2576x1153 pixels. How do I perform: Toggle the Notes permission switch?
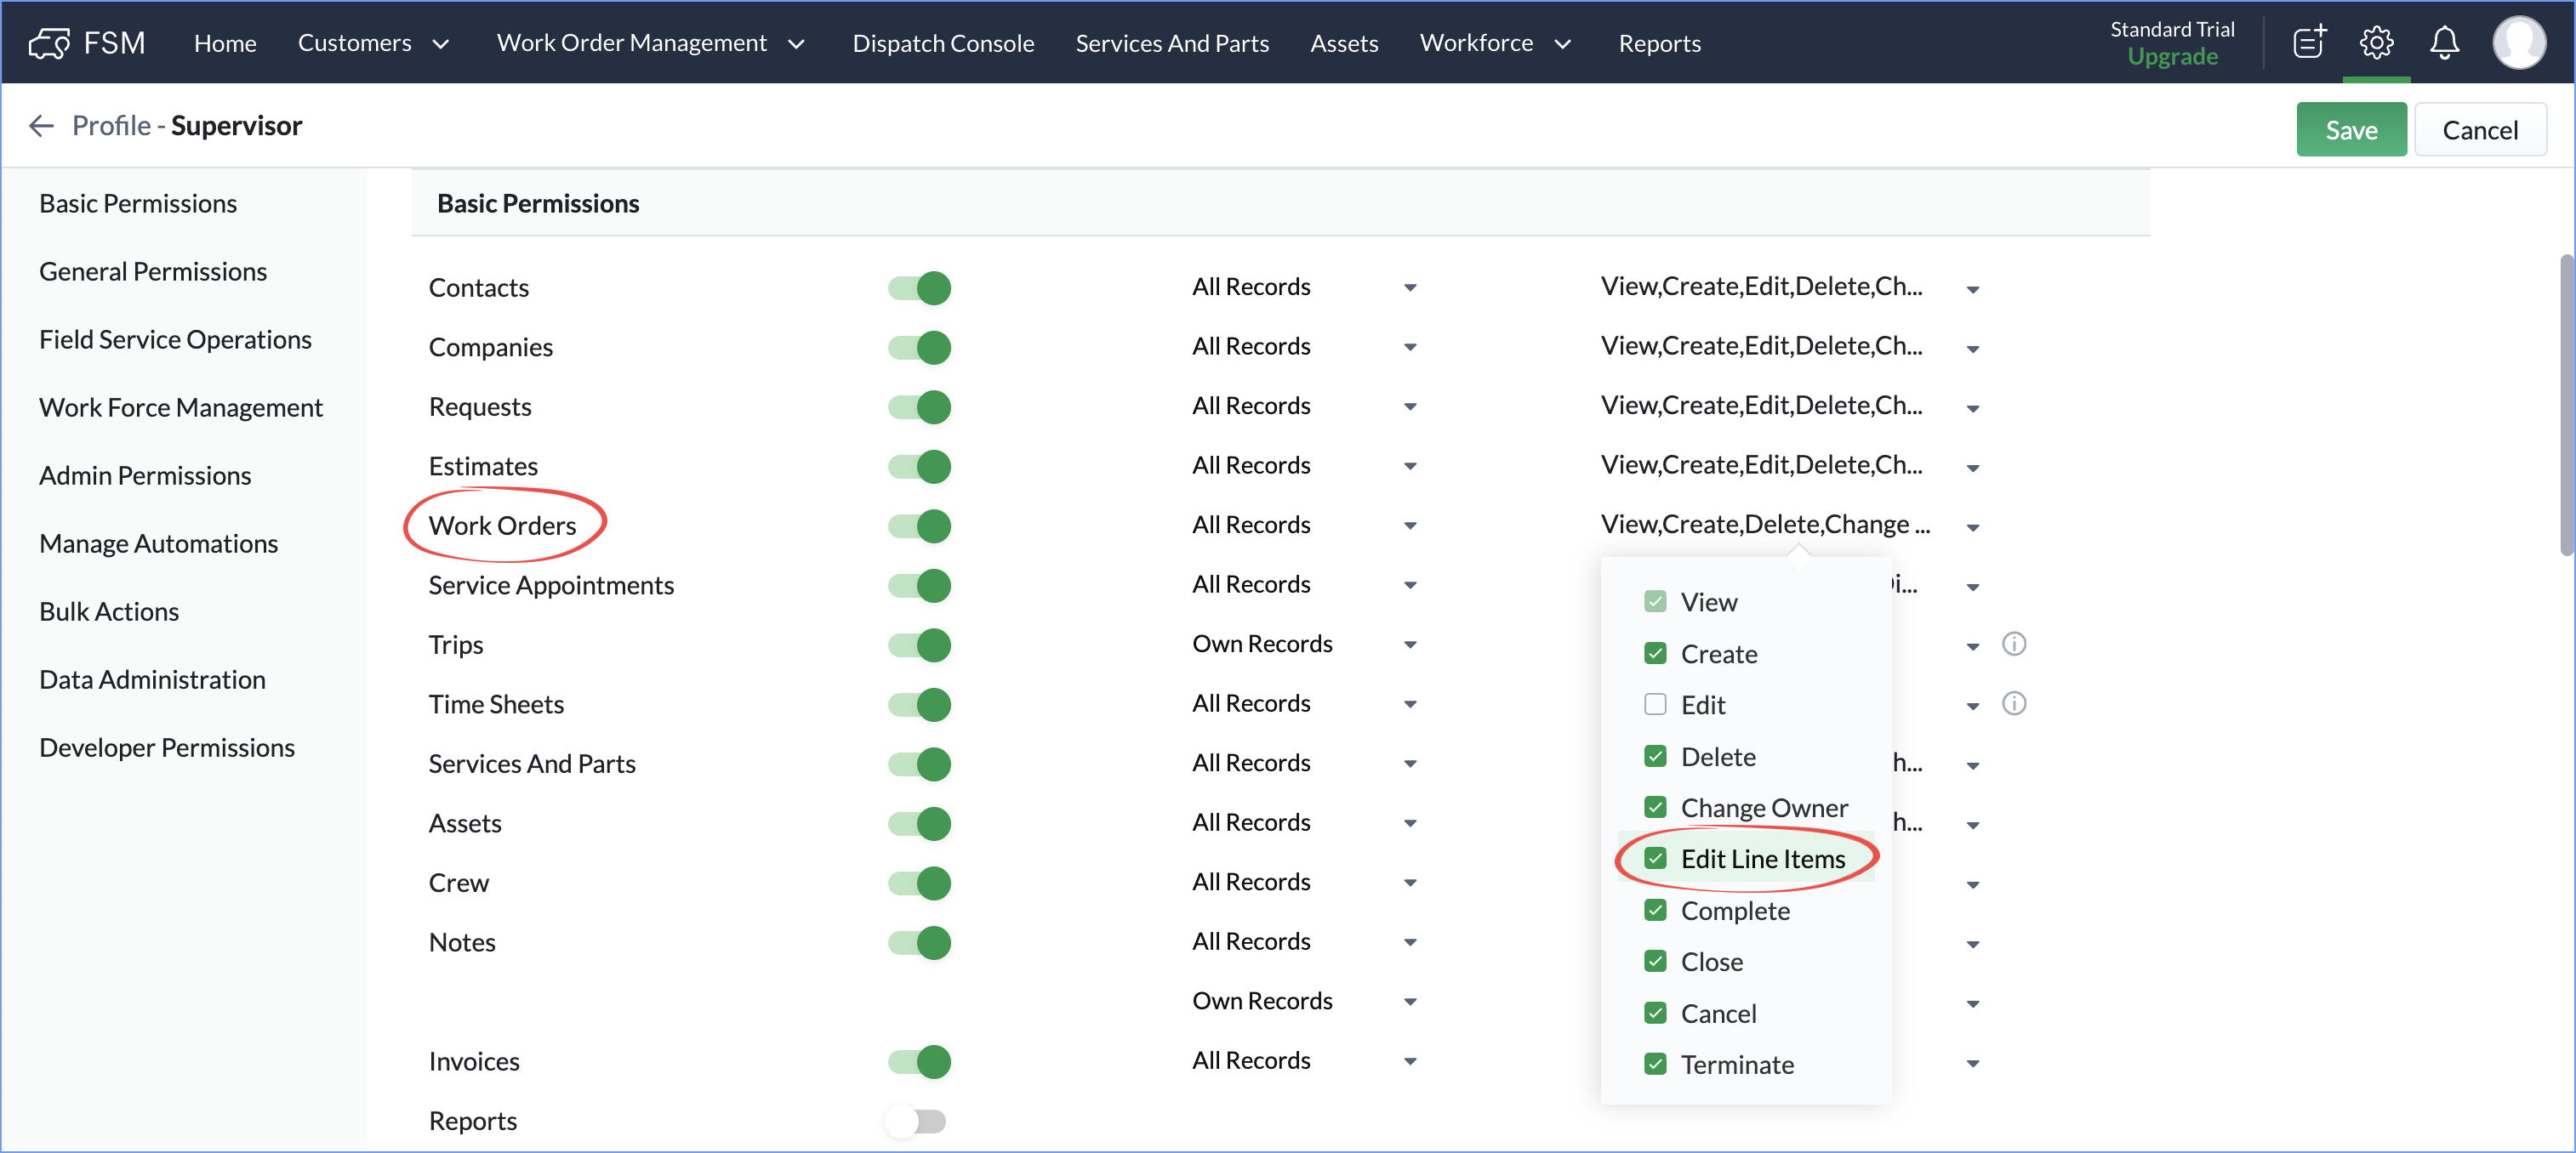[919, 942]
